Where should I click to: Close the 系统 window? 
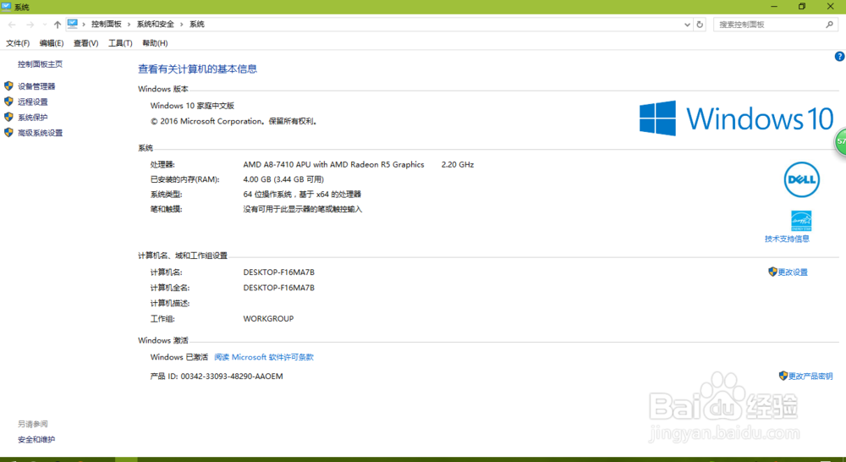point(831,7)
